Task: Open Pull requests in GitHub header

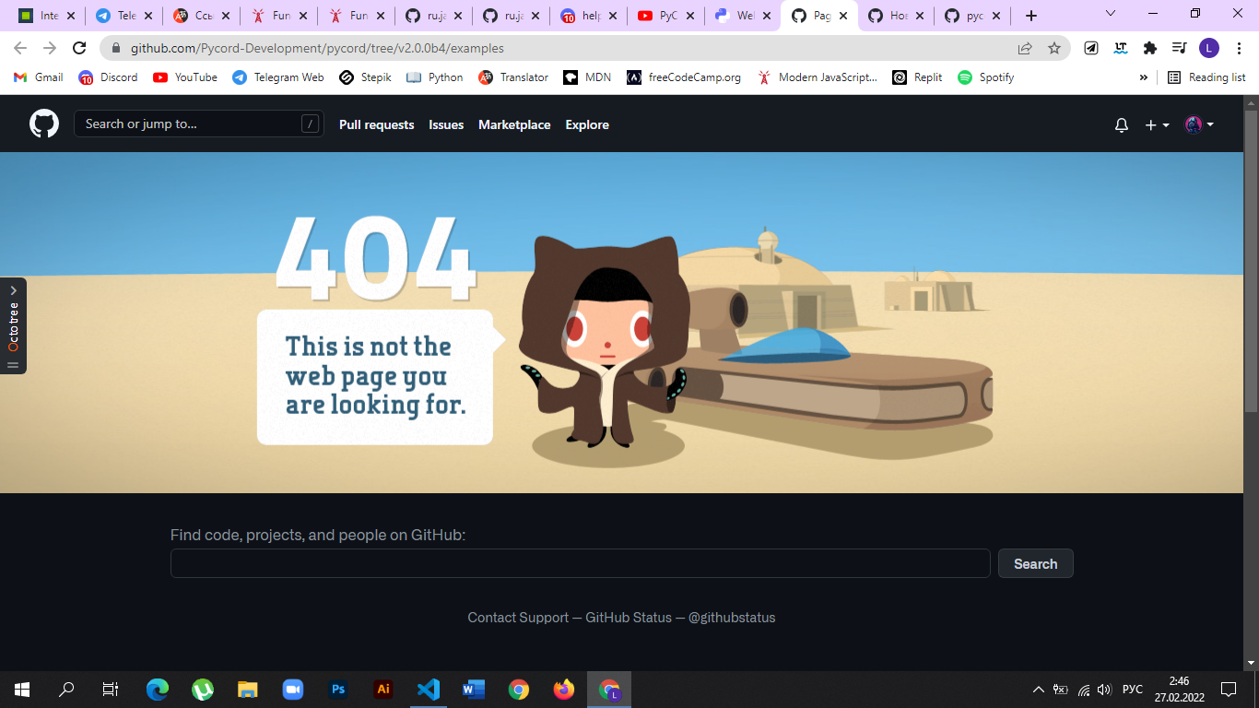Action: pos(376,124)
